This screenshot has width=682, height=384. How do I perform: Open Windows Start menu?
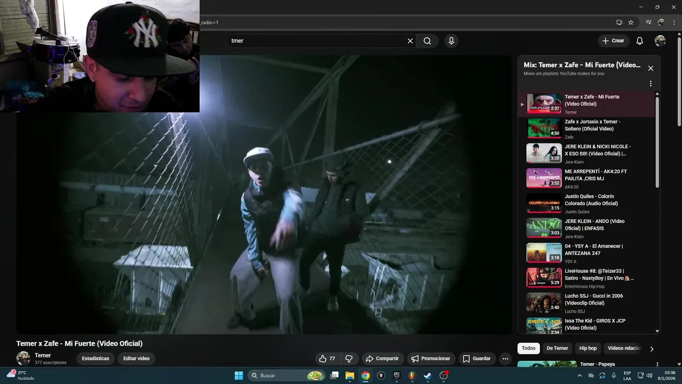click(x=239, y=375)
